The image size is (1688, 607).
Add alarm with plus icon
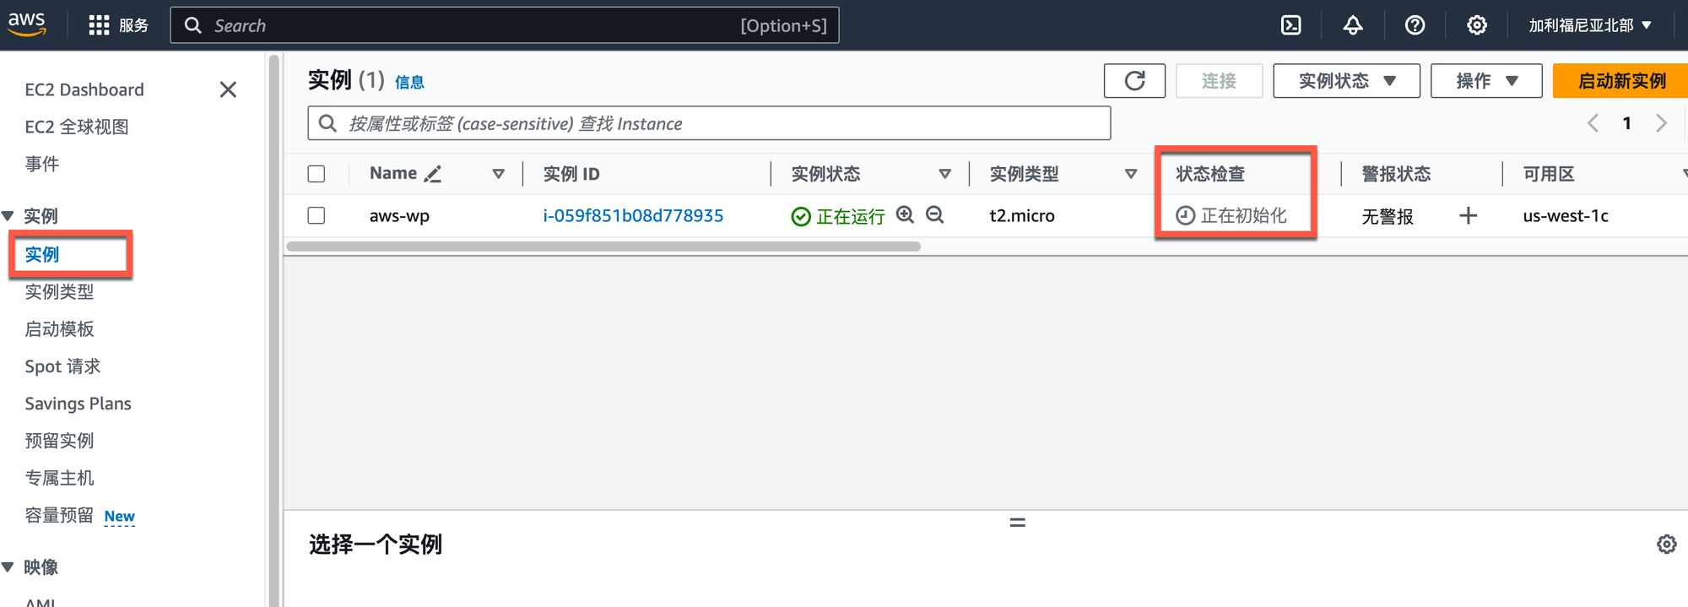click(x=1468, y=216)
